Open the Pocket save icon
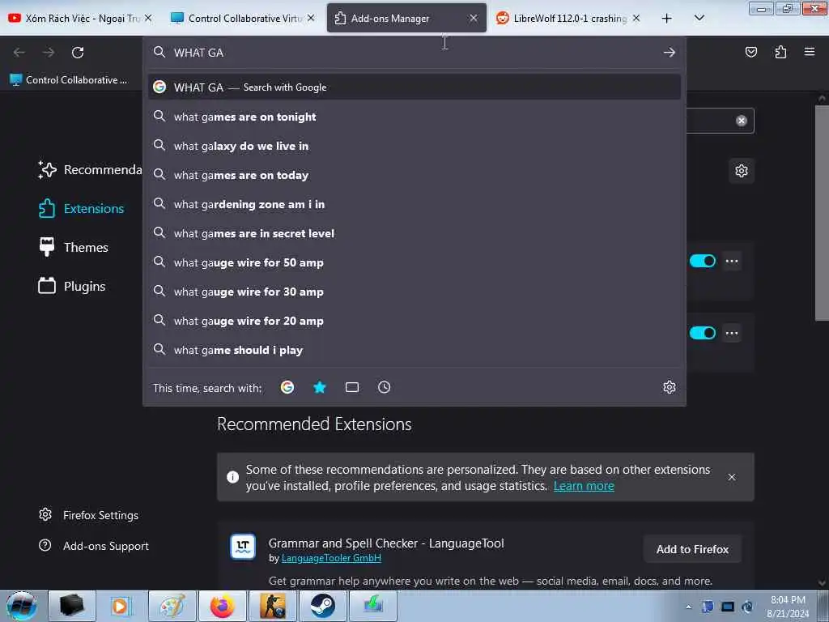Viewport: 829px width, 622px height. tap(750, 52)
